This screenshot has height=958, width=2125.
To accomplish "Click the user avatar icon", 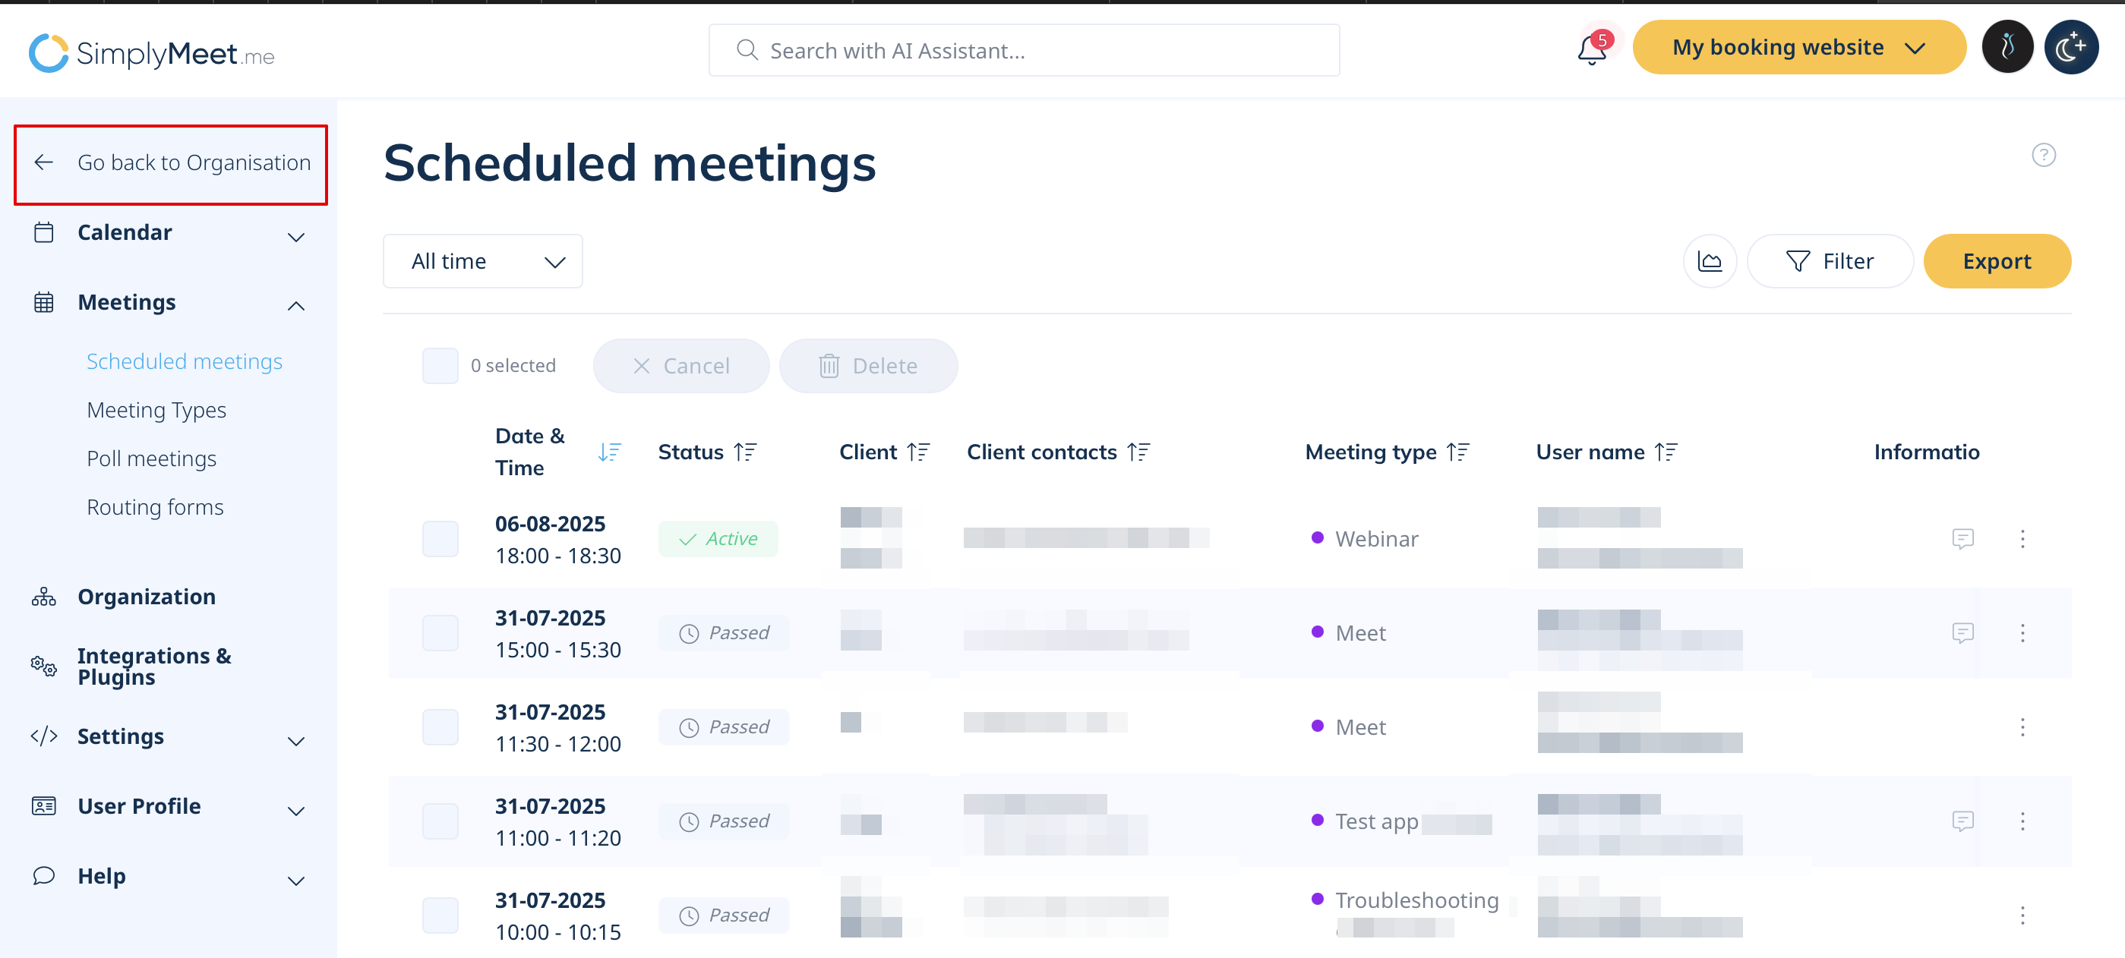I will tap(2007, 48).
